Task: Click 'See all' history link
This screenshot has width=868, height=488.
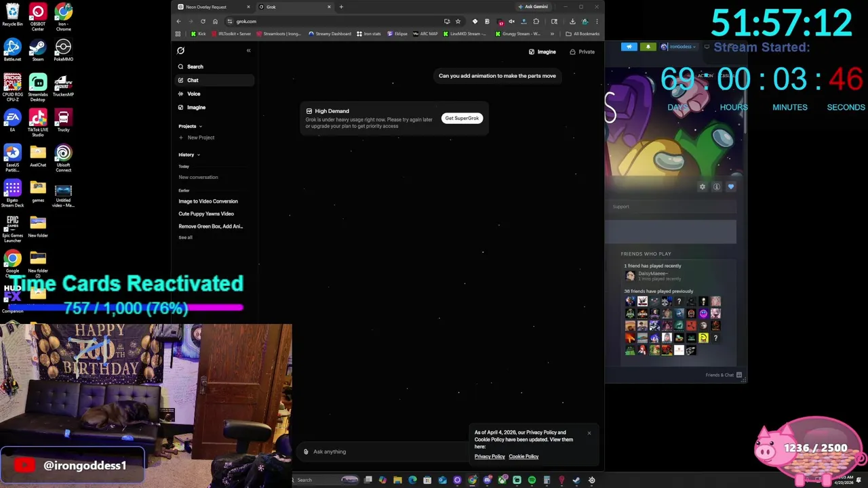Action: pos(185,237)
